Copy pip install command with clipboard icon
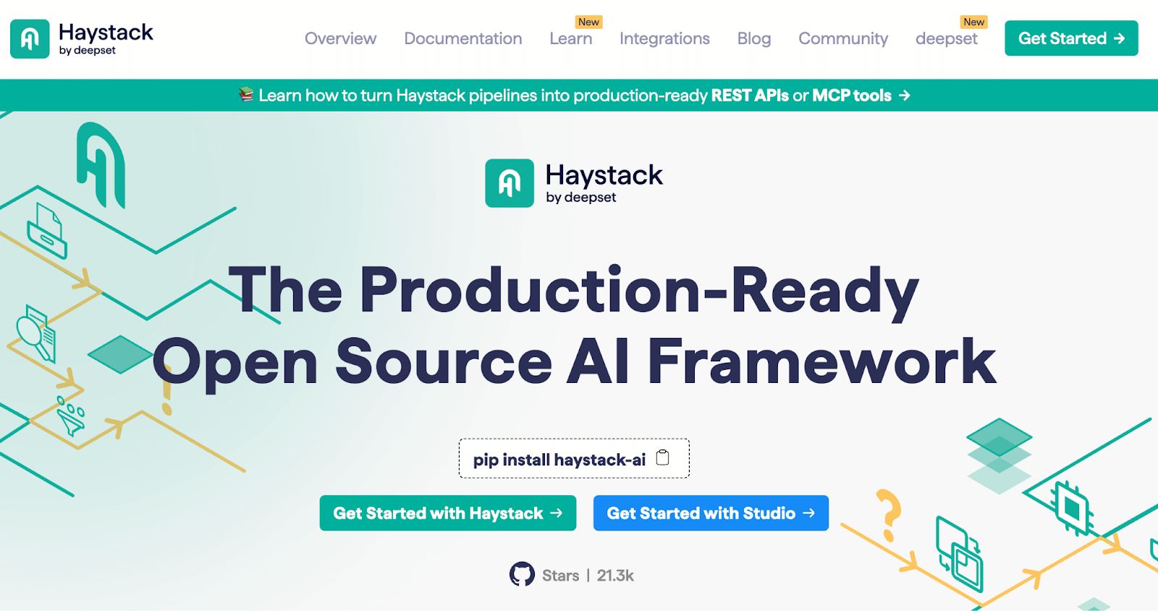1158x611 pixels. [x=662, y=458]
